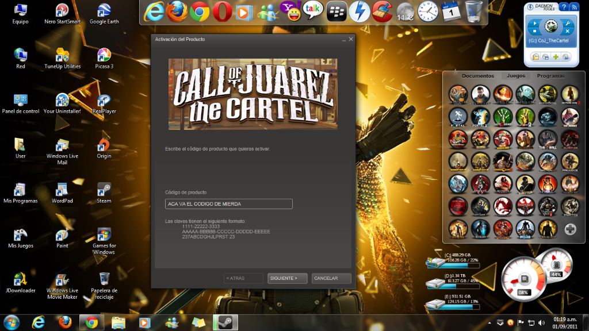Click the plus icon to add a game
589x331 pixels.
point(570,229)
